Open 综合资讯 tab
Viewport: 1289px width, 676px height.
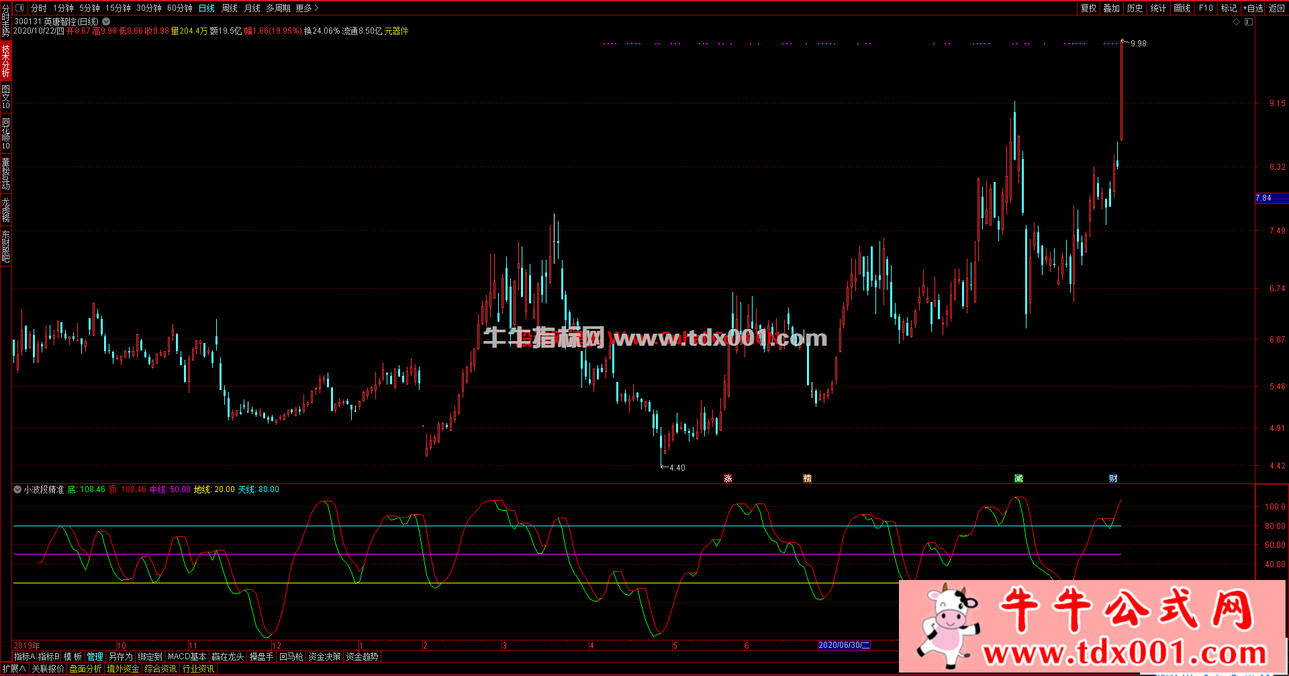point(160,669)
